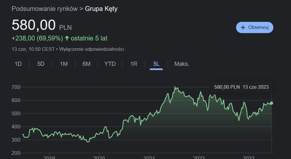Click the 580,00 PLN chart tooltip

pyautogui.click(x=241, y=87)
